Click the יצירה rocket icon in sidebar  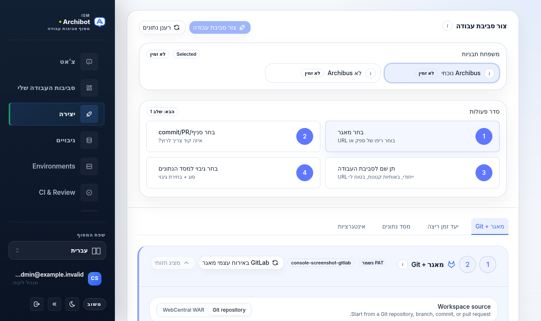tap(89, 114)
